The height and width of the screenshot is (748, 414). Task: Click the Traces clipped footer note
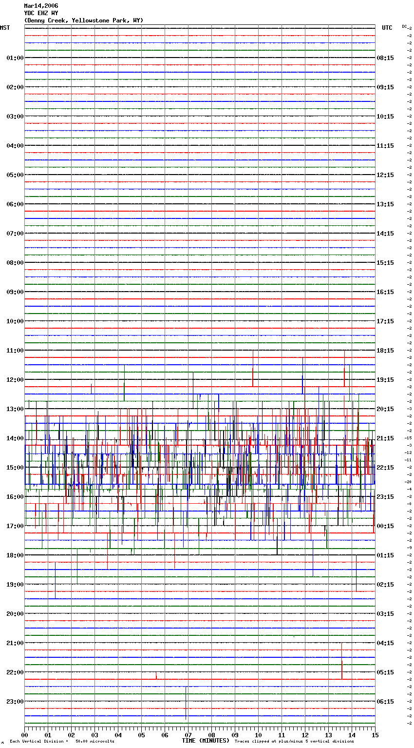pyautogui.click(x=294, y=742)
